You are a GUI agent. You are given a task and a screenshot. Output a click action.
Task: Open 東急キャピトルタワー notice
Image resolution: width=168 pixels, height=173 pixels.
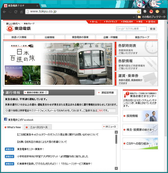[57, 135]
